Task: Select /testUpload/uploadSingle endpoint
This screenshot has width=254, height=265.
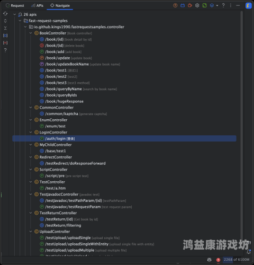Action: [79, 238]
